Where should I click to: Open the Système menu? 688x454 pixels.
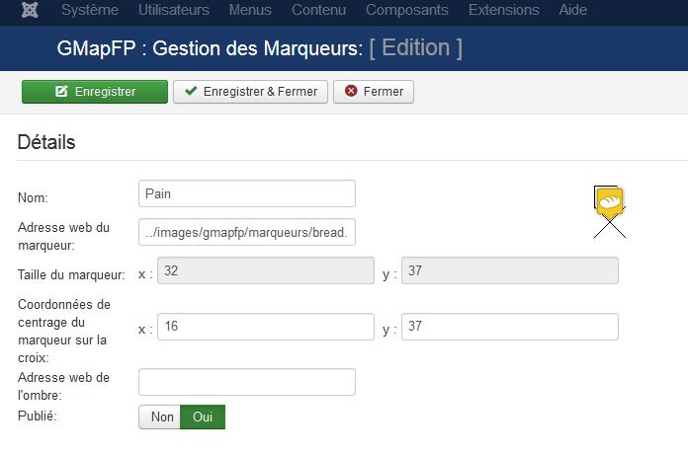[x=90, y=10]
